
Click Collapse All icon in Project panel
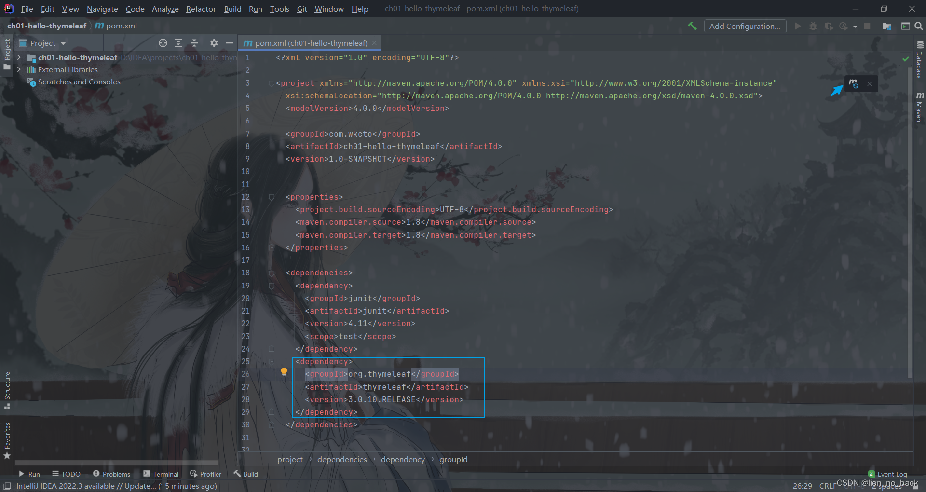point(194,43)
